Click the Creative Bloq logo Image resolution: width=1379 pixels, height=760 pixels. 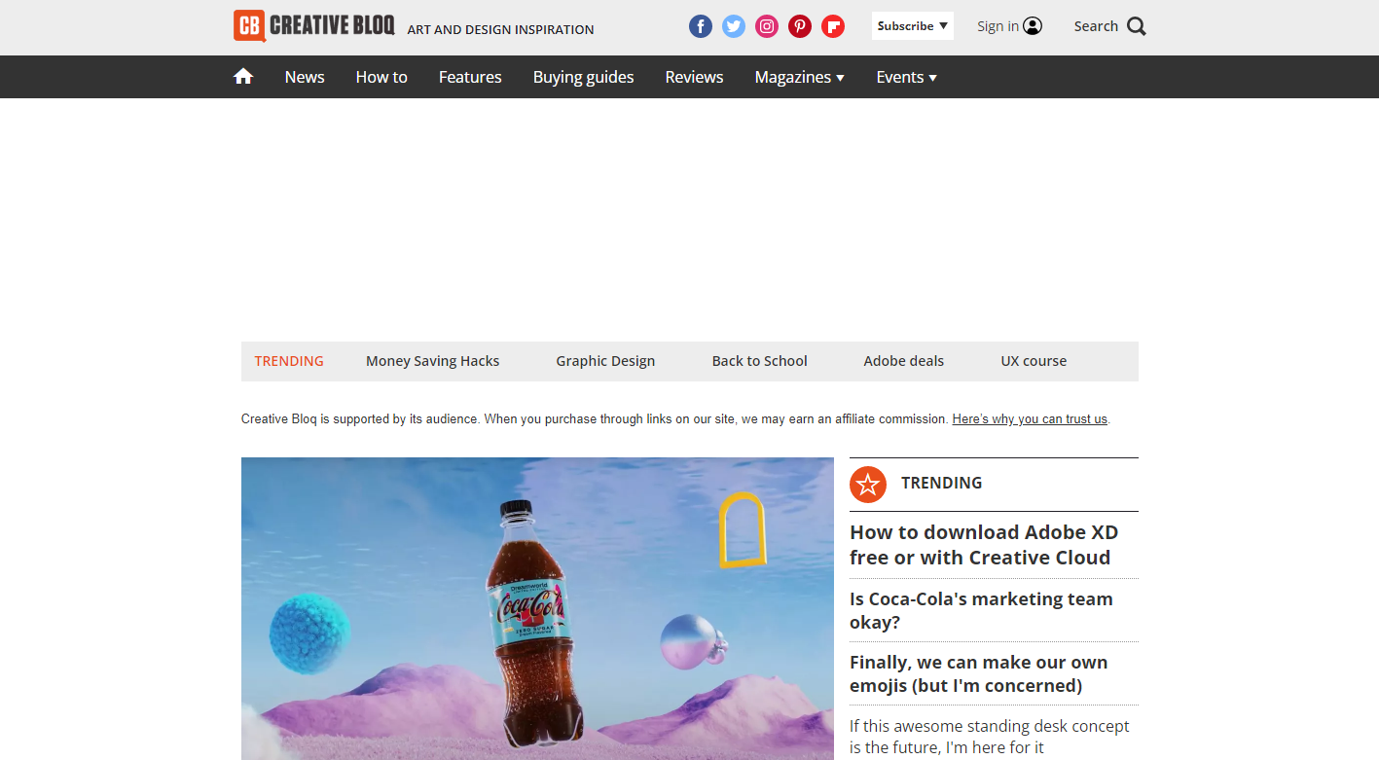314,25
